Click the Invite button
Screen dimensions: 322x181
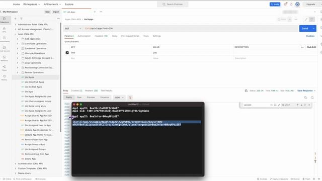click(x=275, y=5)
